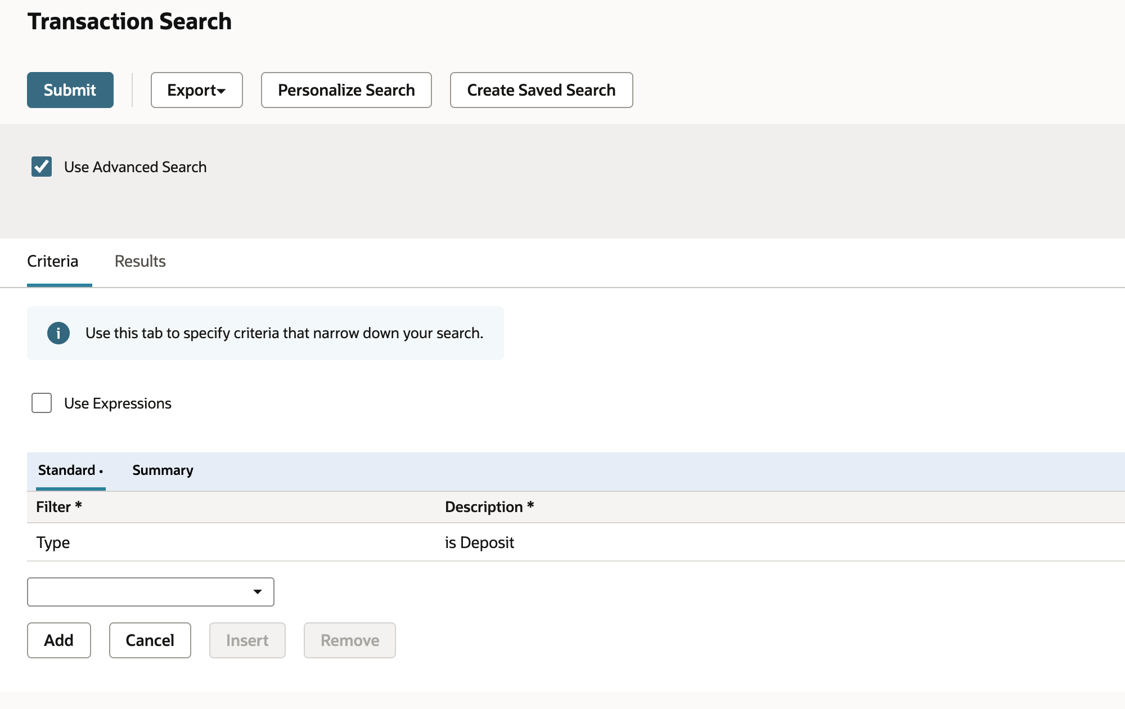Select the Summary subtab
The width and height of the screenshot is (1125, 709).
tap(163, 470)
